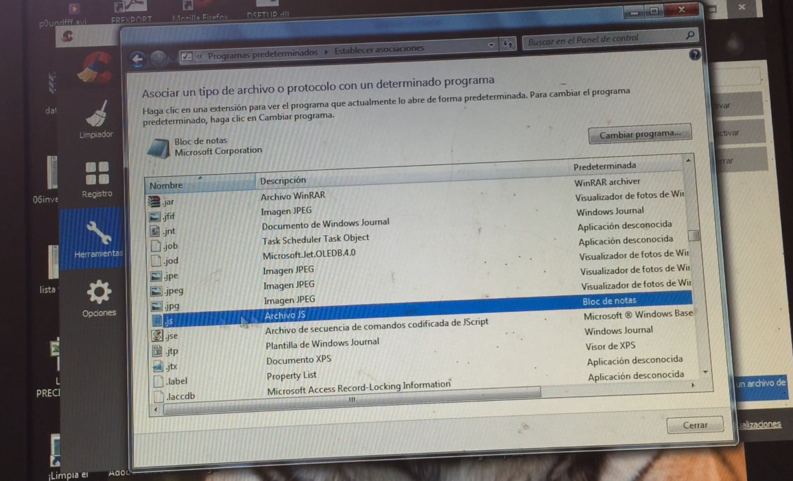The width and height of the screenshot is (793, 481).
Task: Open the Registro section in CCleaner sidebar
Action: click(97, 174)
